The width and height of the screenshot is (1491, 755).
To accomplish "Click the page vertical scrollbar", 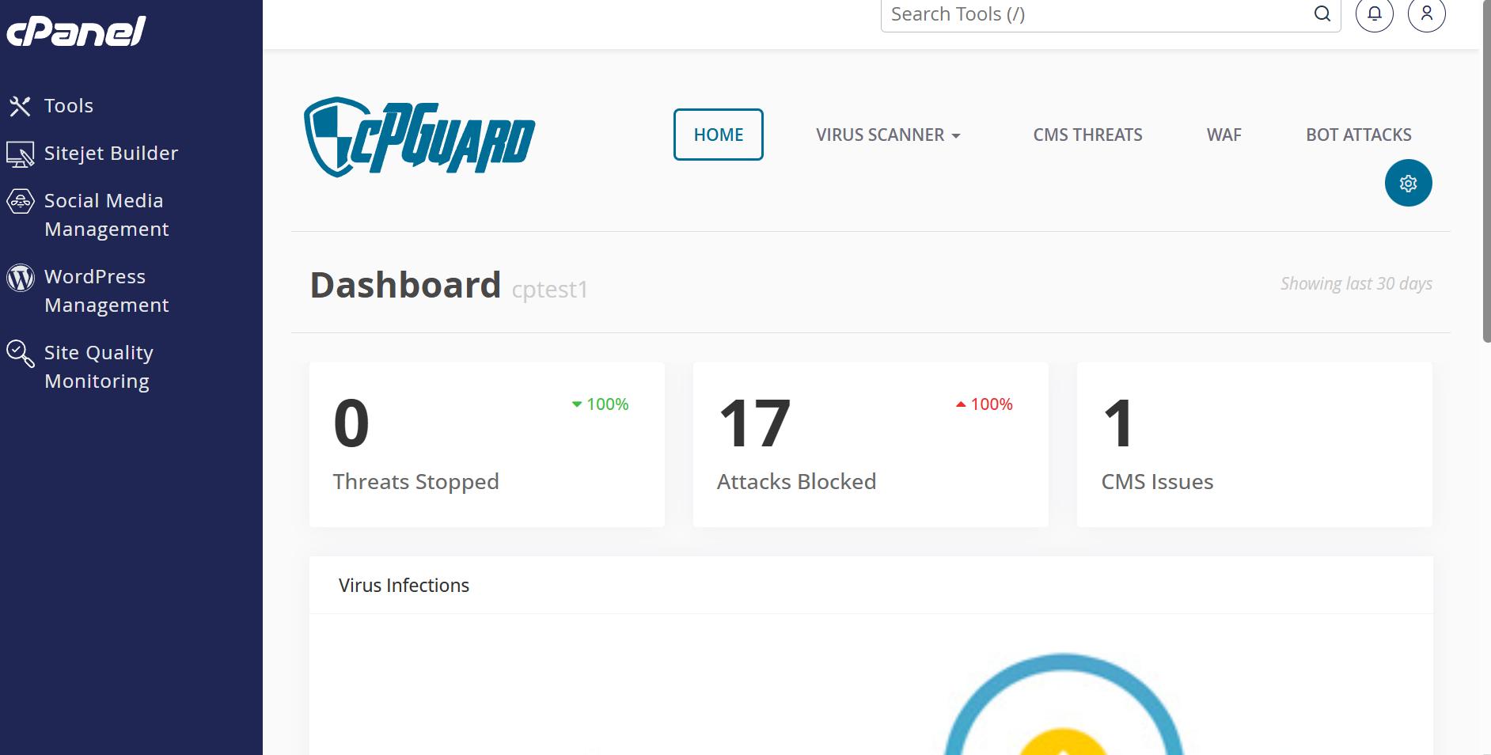I will 1486,170.
